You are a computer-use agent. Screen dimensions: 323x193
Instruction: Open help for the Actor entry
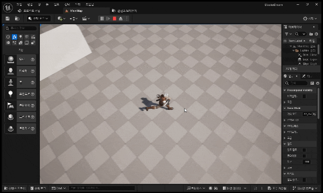point(32,60)
